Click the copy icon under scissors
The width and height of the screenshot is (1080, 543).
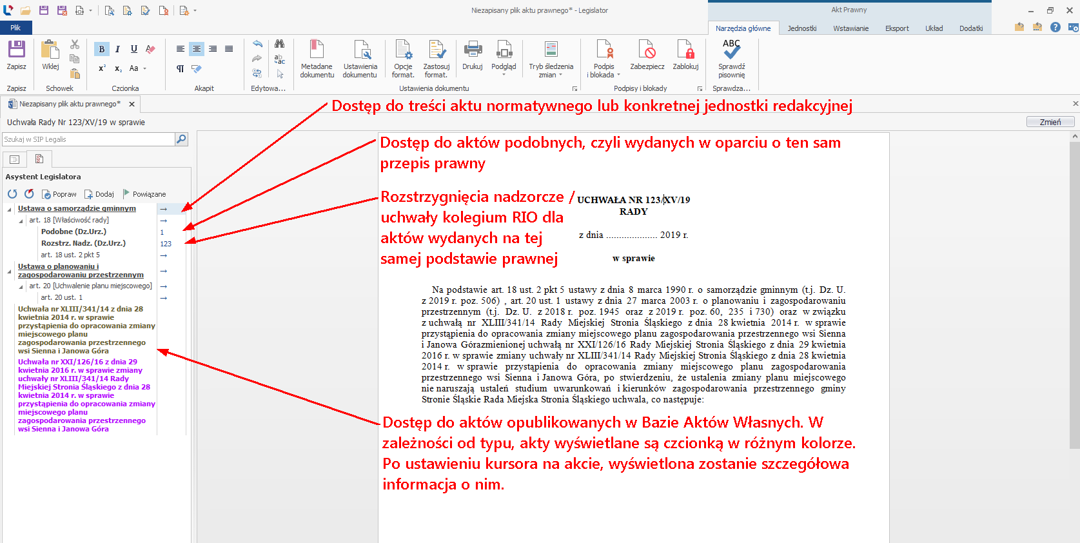point(75,59)
